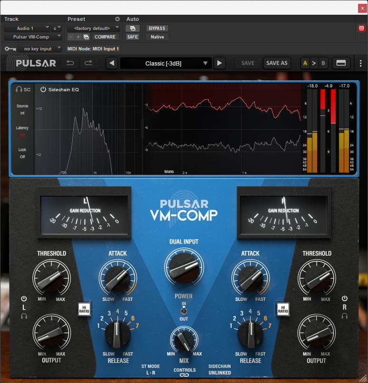Toggle right channel power button

[345, 298]
